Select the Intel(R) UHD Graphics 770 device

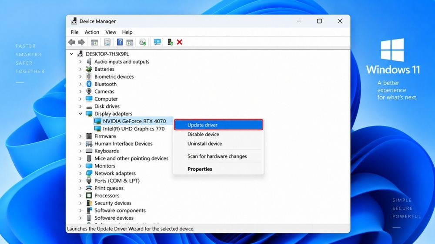coord(134,129)
